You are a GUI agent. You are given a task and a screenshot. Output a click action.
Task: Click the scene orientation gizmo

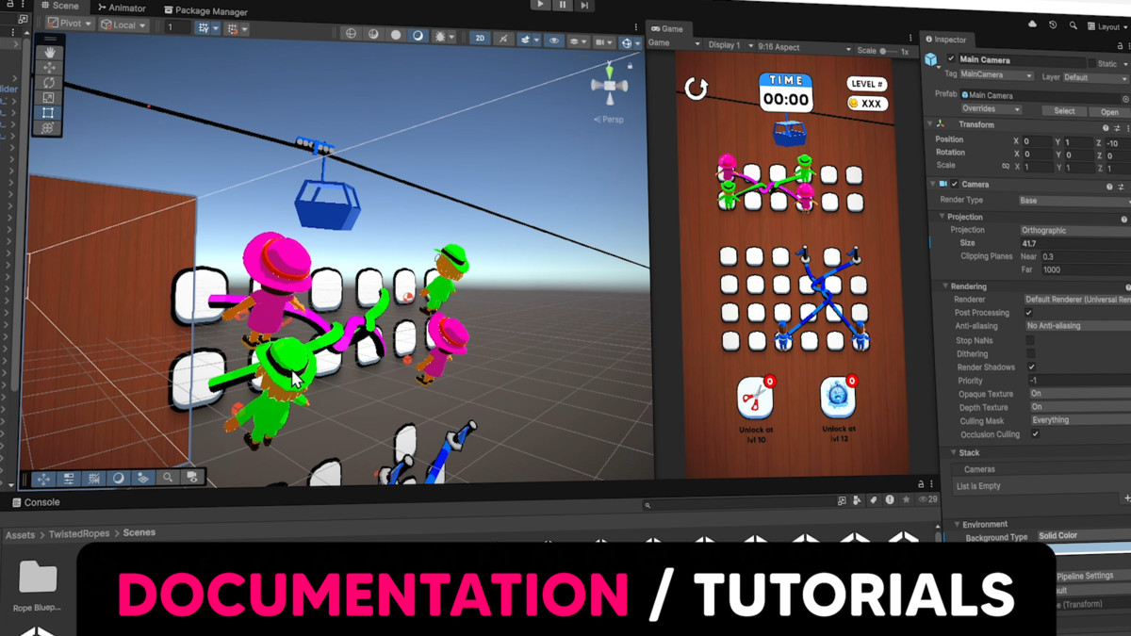tap(610, 86)
